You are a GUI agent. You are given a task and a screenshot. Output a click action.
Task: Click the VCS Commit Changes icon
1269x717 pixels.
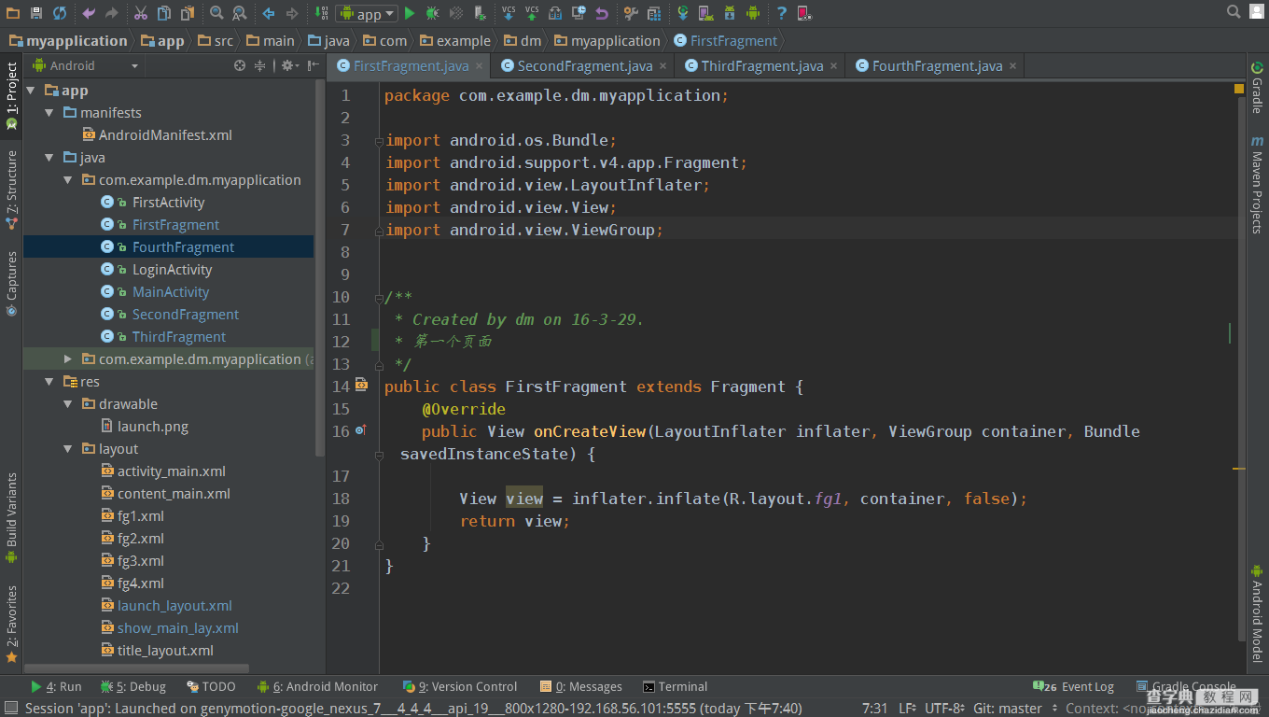click(532, 13)
